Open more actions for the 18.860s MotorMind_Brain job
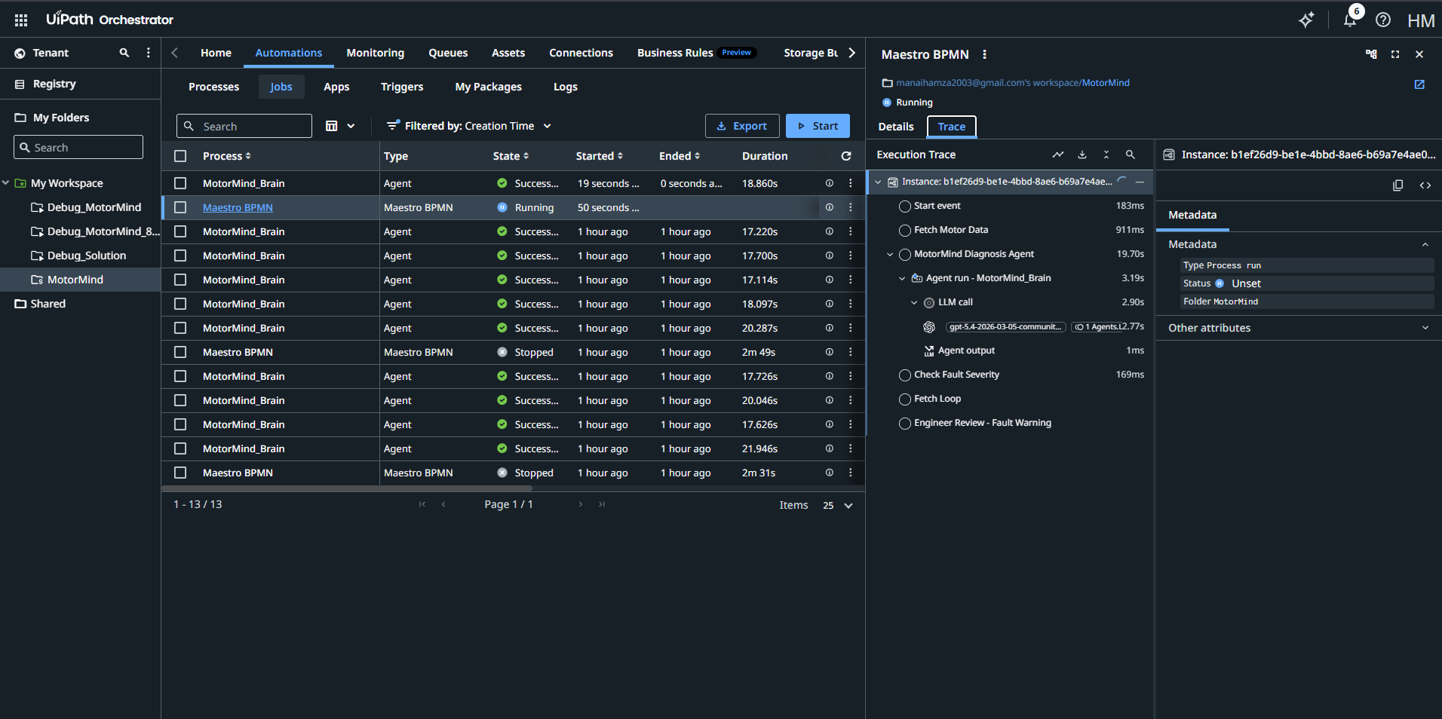Image resolution: width=1442 pixels, height=719 pixels. (851, 183)
